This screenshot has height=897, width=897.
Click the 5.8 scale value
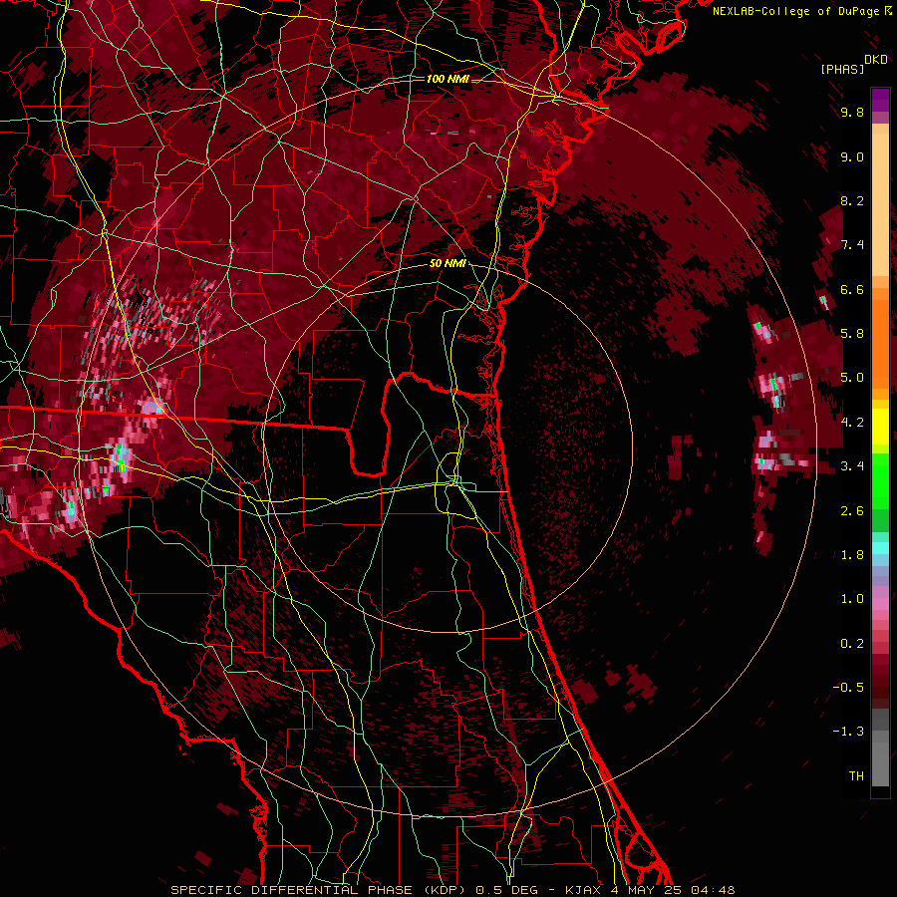pyautogui.click(x=852, y=334)
